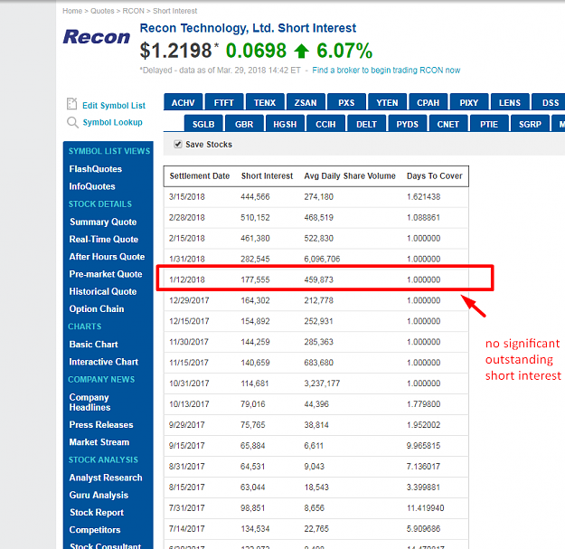
Task: Select the SGRP symbol tab
Action: 530,124
